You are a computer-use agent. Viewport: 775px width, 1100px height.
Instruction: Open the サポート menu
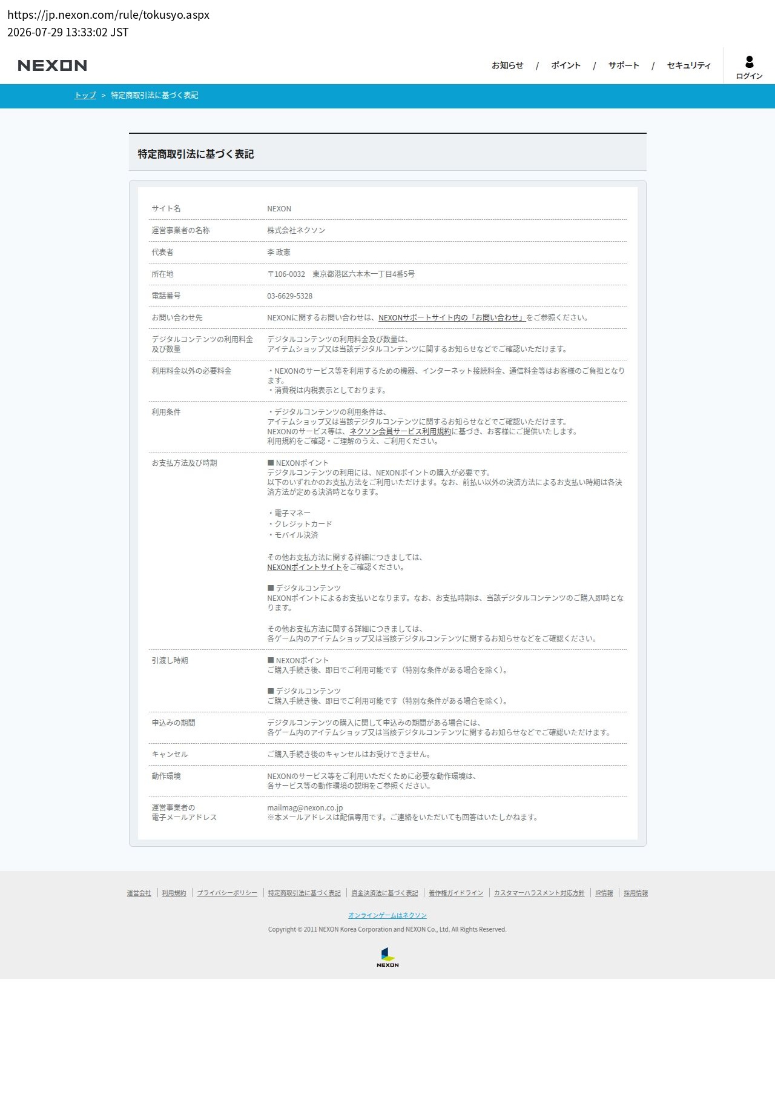pyautogui.click(x=624, y=65)
